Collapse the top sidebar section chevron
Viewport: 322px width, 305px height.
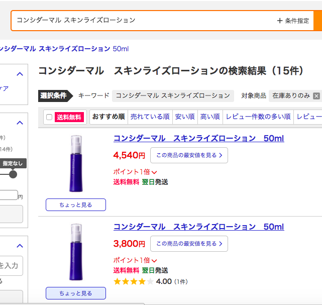pyautogui.click(x=20, y=74)
